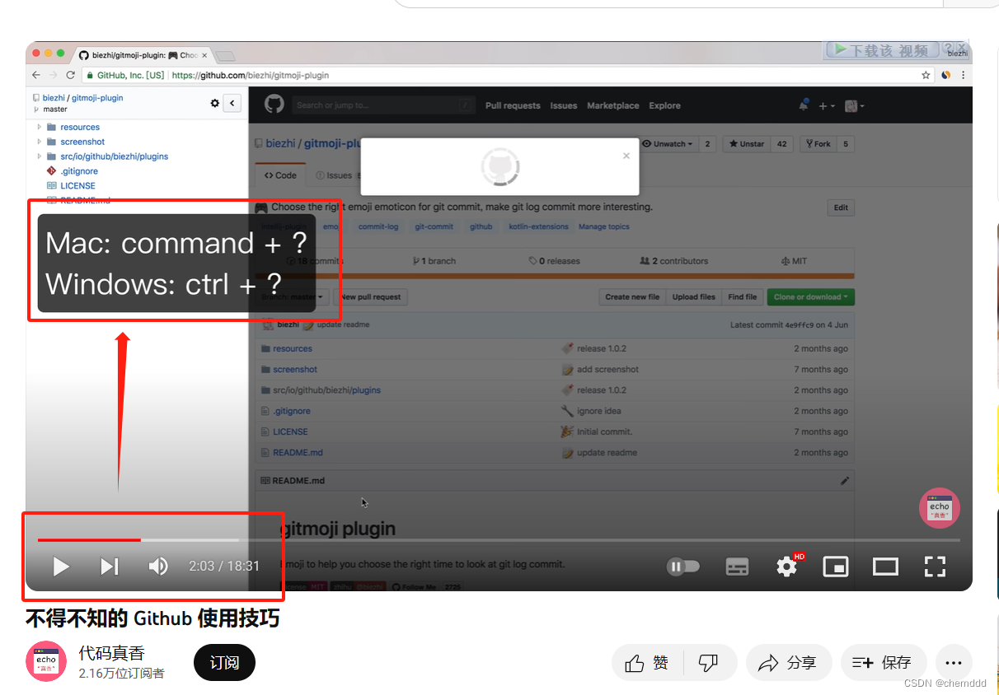Save video with 保存 button
The height and width of the screenshot is (695, 999).
[883, 663]
